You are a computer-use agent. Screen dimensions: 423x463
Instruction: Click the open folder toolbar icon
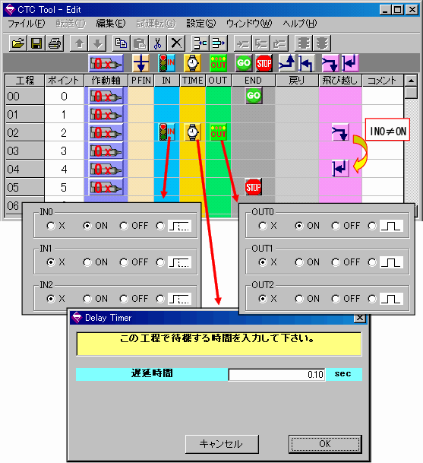[x=18, y=43]
